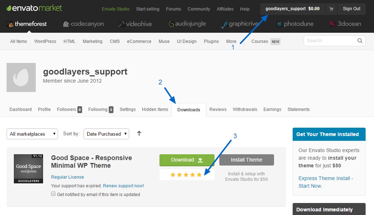Expand the More navigation menu
Screen dimensions: 374x215
pos(231,41)
